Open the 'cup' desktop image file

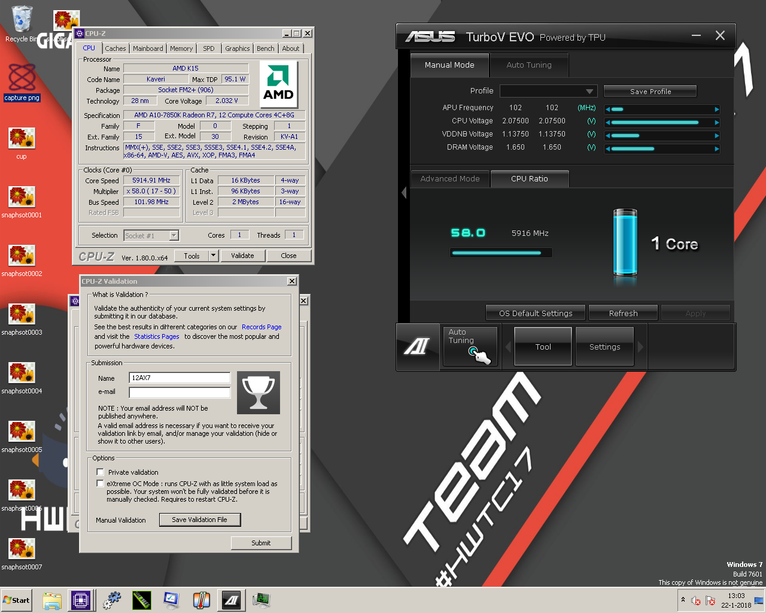pyautogui.click(x=22, y=144)
